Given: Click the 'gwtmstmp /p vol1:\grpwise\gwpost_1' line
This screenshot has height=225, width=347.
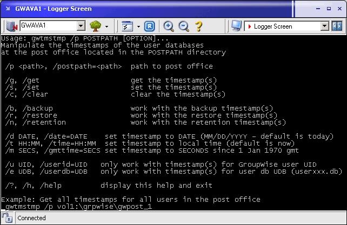Looking at the screenshot, I should [x=79, y=207].
